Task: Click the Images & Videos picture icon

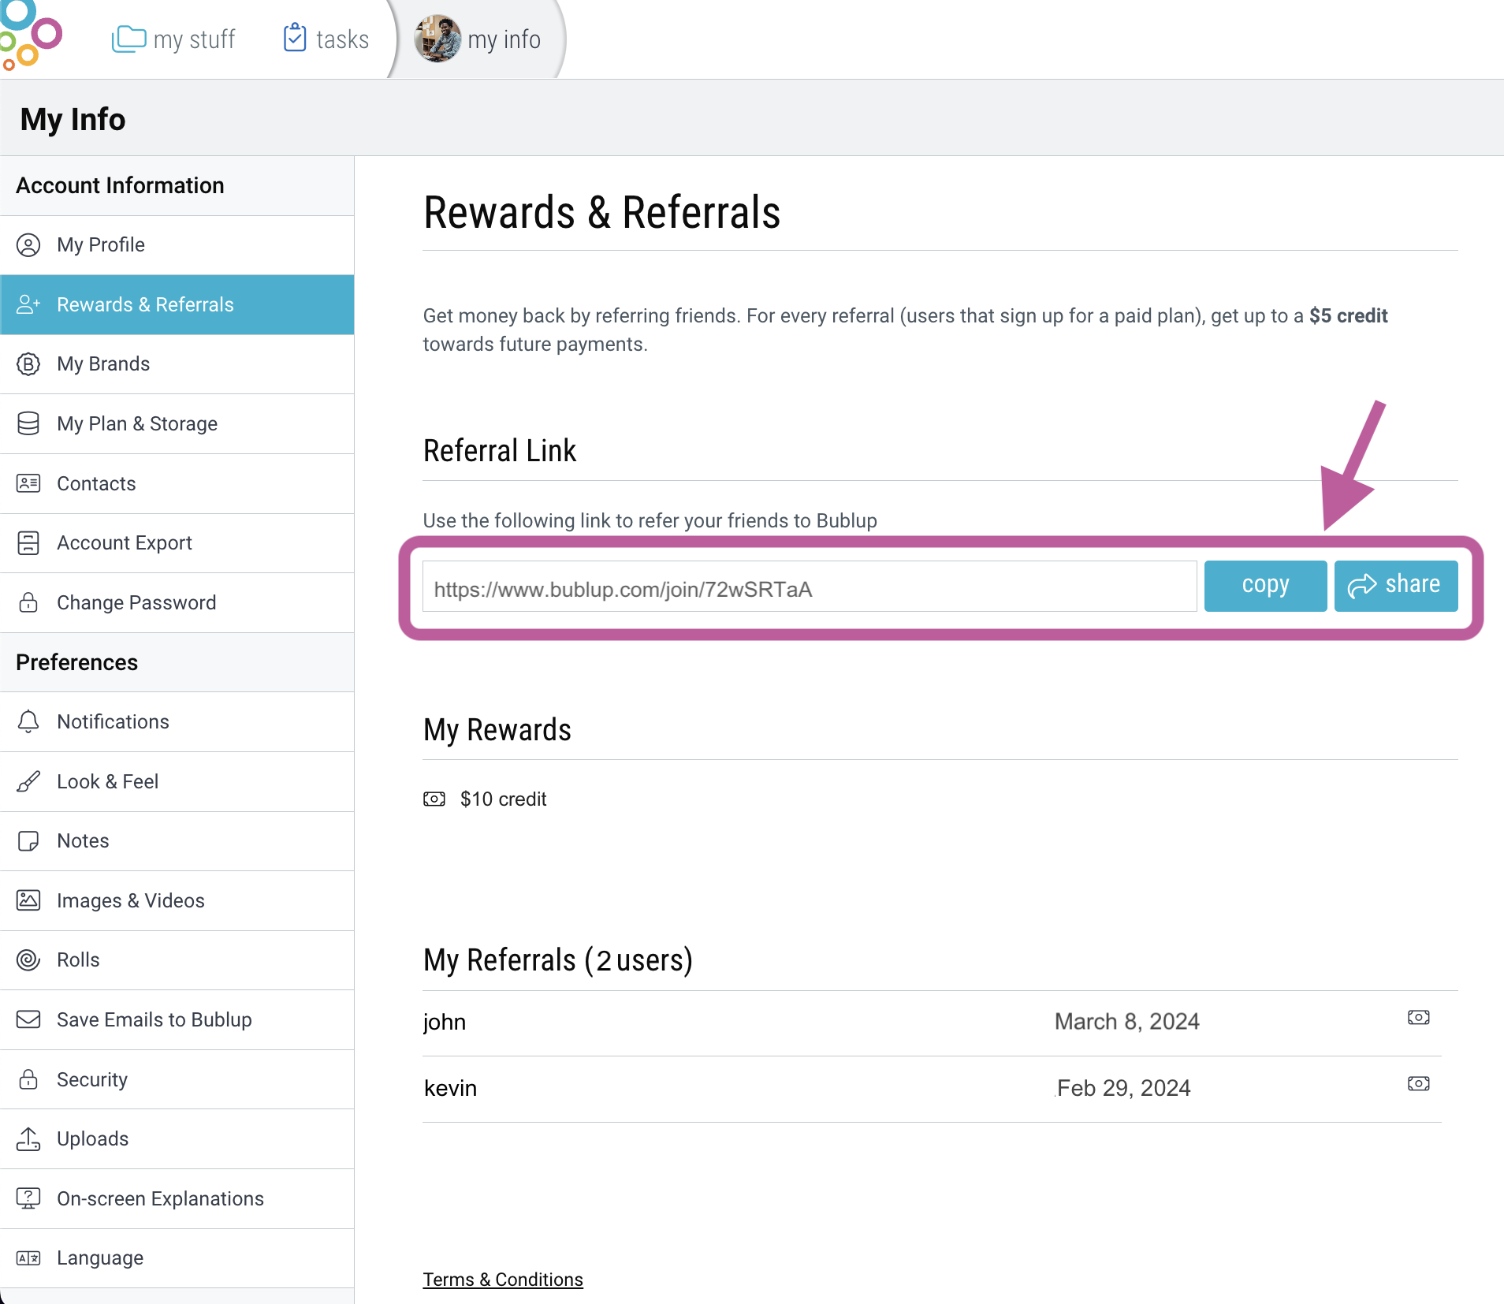Action: point(28,900)
